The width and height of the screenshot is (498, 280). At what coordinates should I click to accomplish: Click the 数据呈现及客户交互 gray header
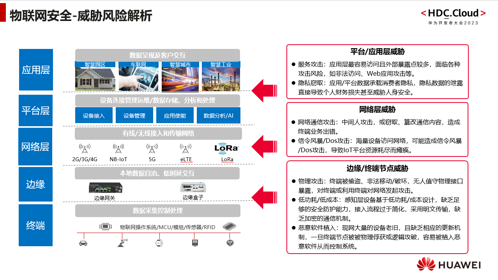[x=157, y=55]
